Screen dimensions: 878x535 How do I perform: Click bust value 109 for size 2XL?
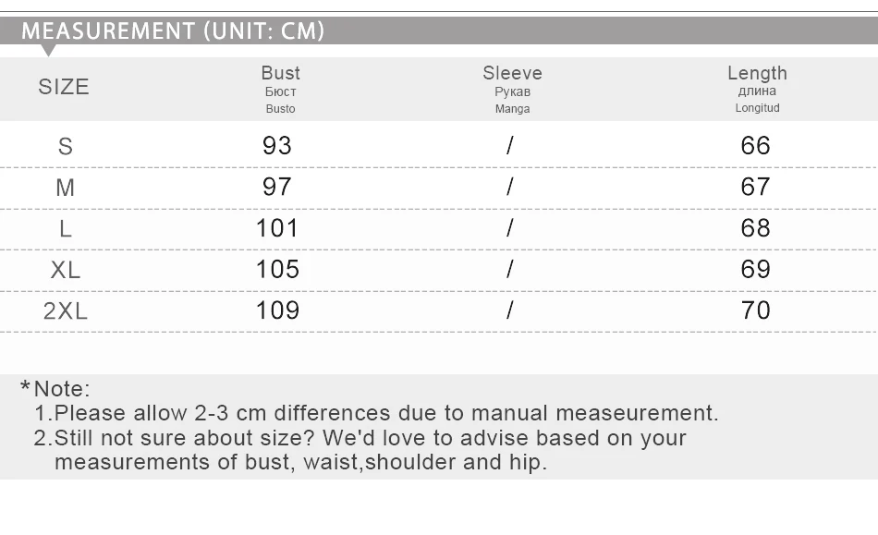(x=277, y=310)
